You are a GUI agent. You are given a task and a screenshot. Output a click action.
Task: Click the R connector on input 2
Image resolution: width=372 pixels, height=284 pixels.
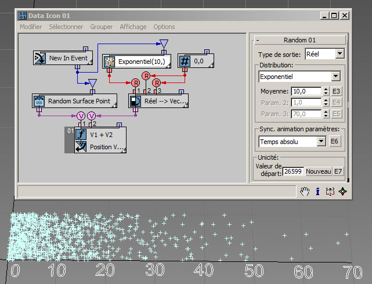pos(146,76)
